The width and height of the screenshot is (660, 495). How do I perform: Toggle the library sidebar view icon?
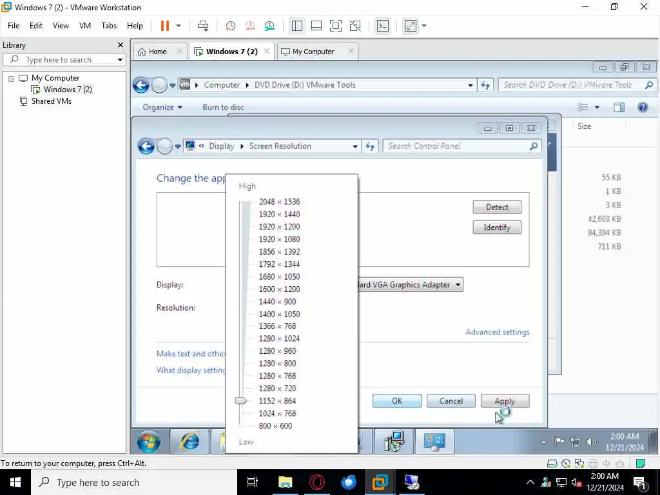click(296, 26)
